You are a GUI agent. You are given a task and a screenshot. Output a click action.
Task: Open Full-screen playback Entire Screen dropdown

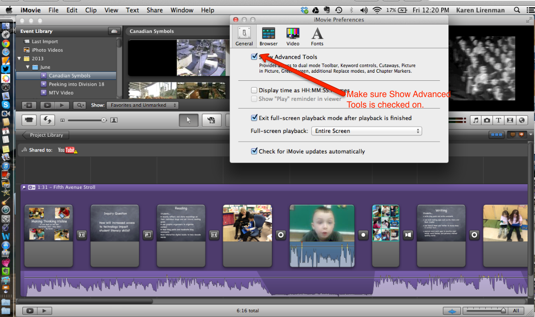click(366, 131)
